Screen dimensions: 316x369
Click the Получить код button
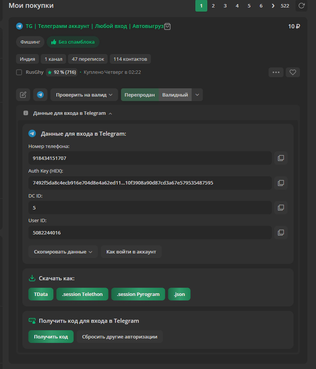51,337
